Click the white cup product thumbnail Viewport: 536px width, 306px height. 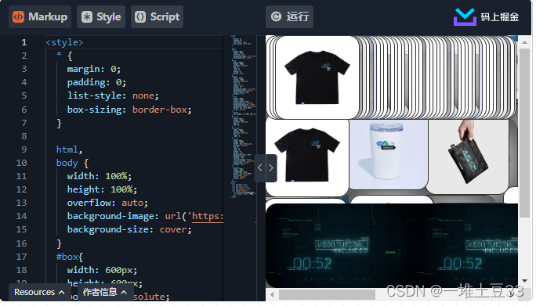pos(389,154)
